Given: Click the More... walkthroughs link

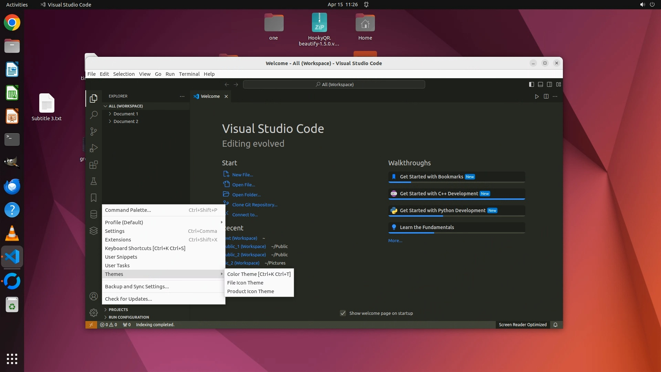Looking at the screenshot, I should tap(395, 241).
